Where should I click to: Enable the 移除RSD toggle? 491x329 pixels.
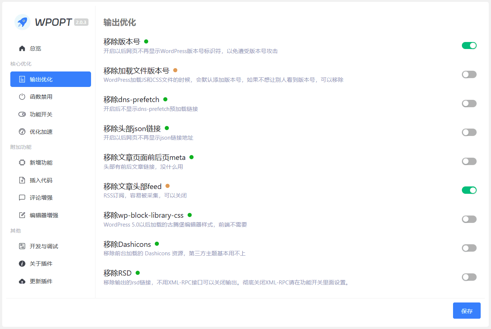(x=469, y=277)
